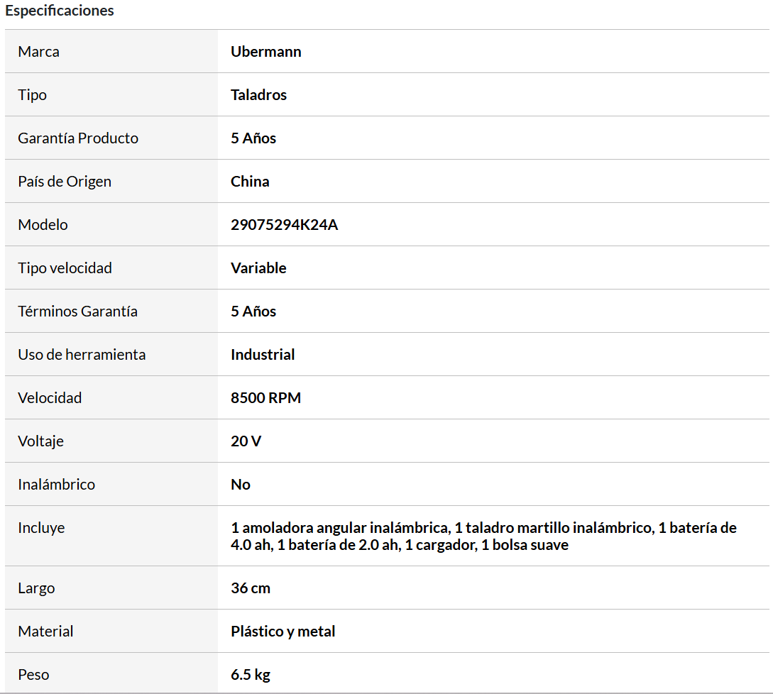Select the Plástico y metal material value
Screen dimensions: 773x694
283,632
